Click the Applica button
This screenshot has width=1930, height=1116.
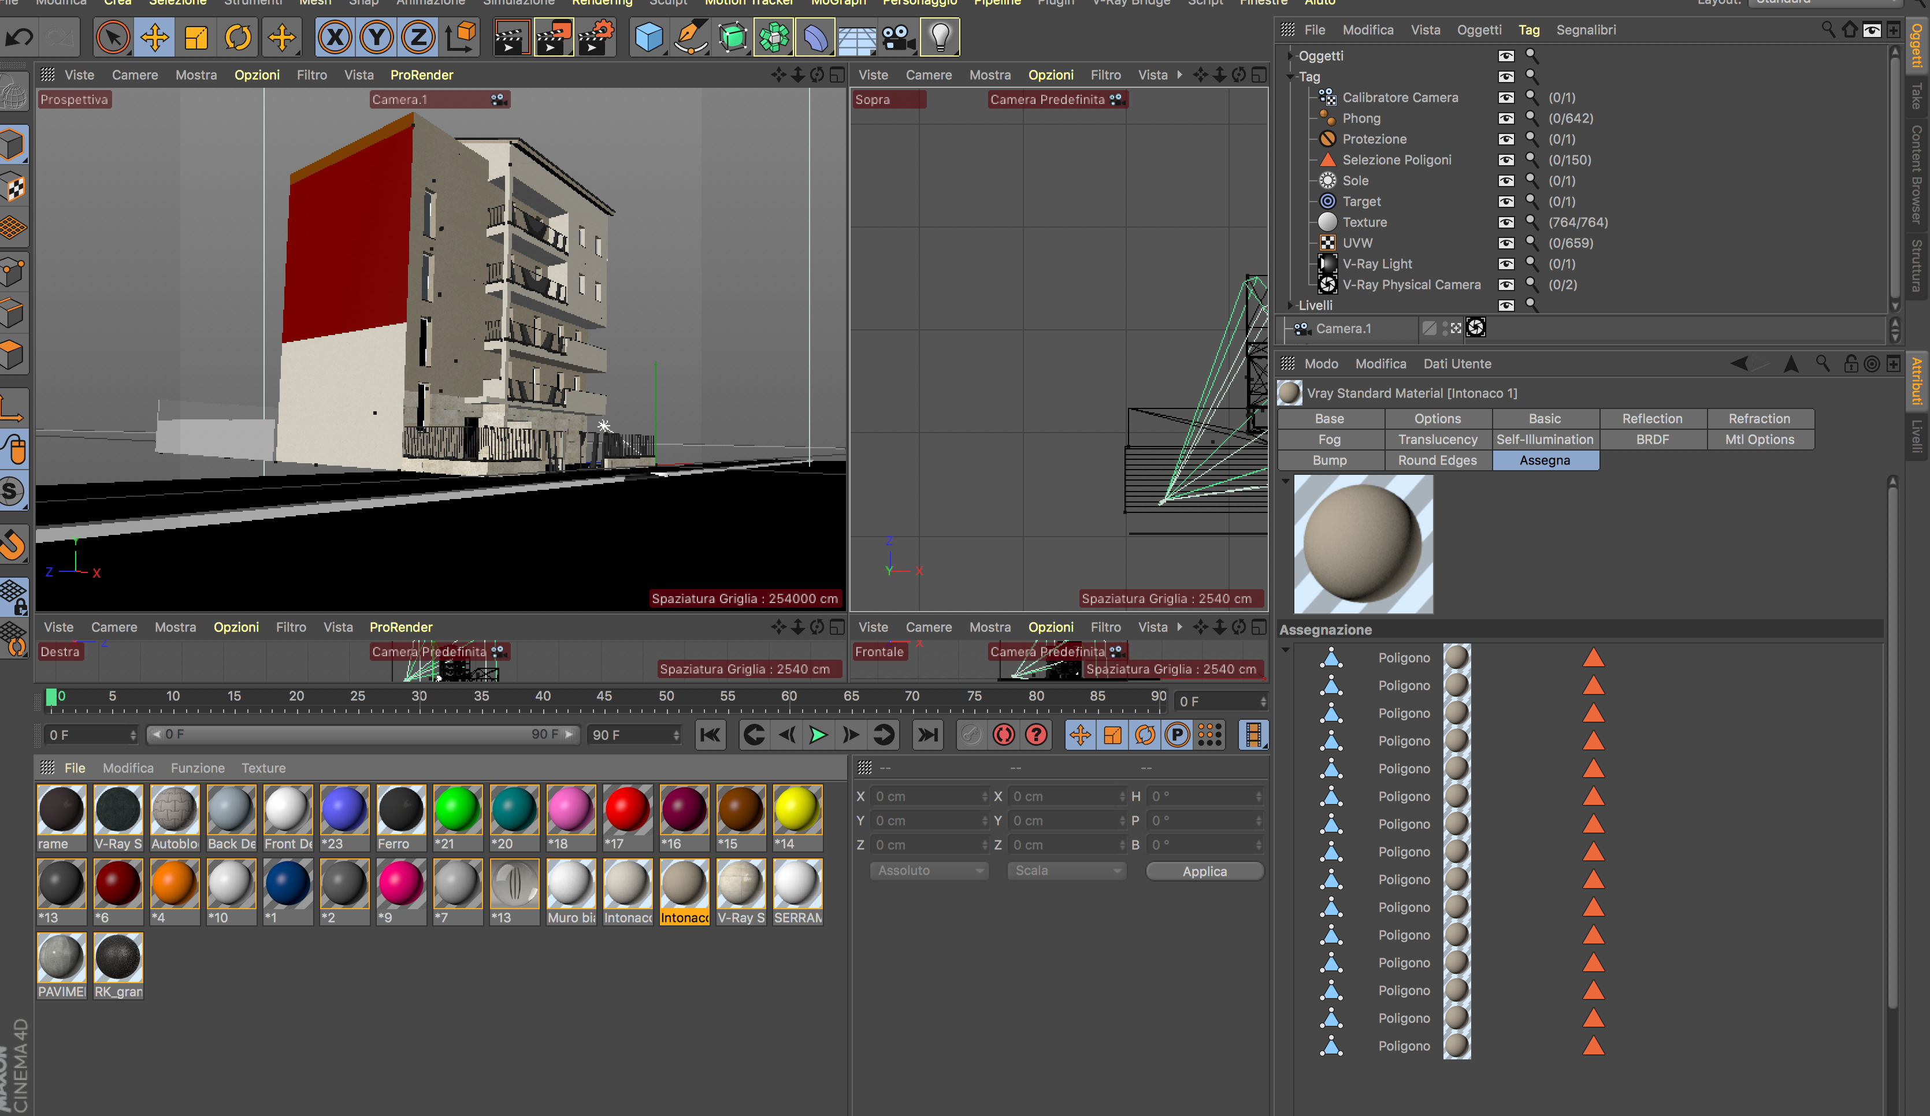[1204, 871]
